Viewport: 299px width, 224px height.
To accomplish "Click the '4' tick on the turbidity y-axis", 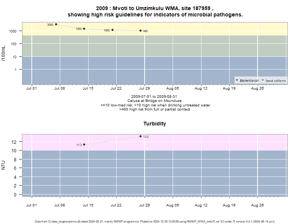I will point(15,177).
